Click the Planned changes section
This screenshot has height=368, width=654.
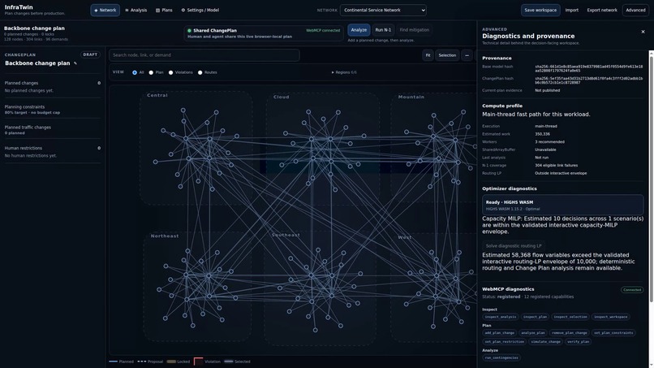tap(52, 86)
